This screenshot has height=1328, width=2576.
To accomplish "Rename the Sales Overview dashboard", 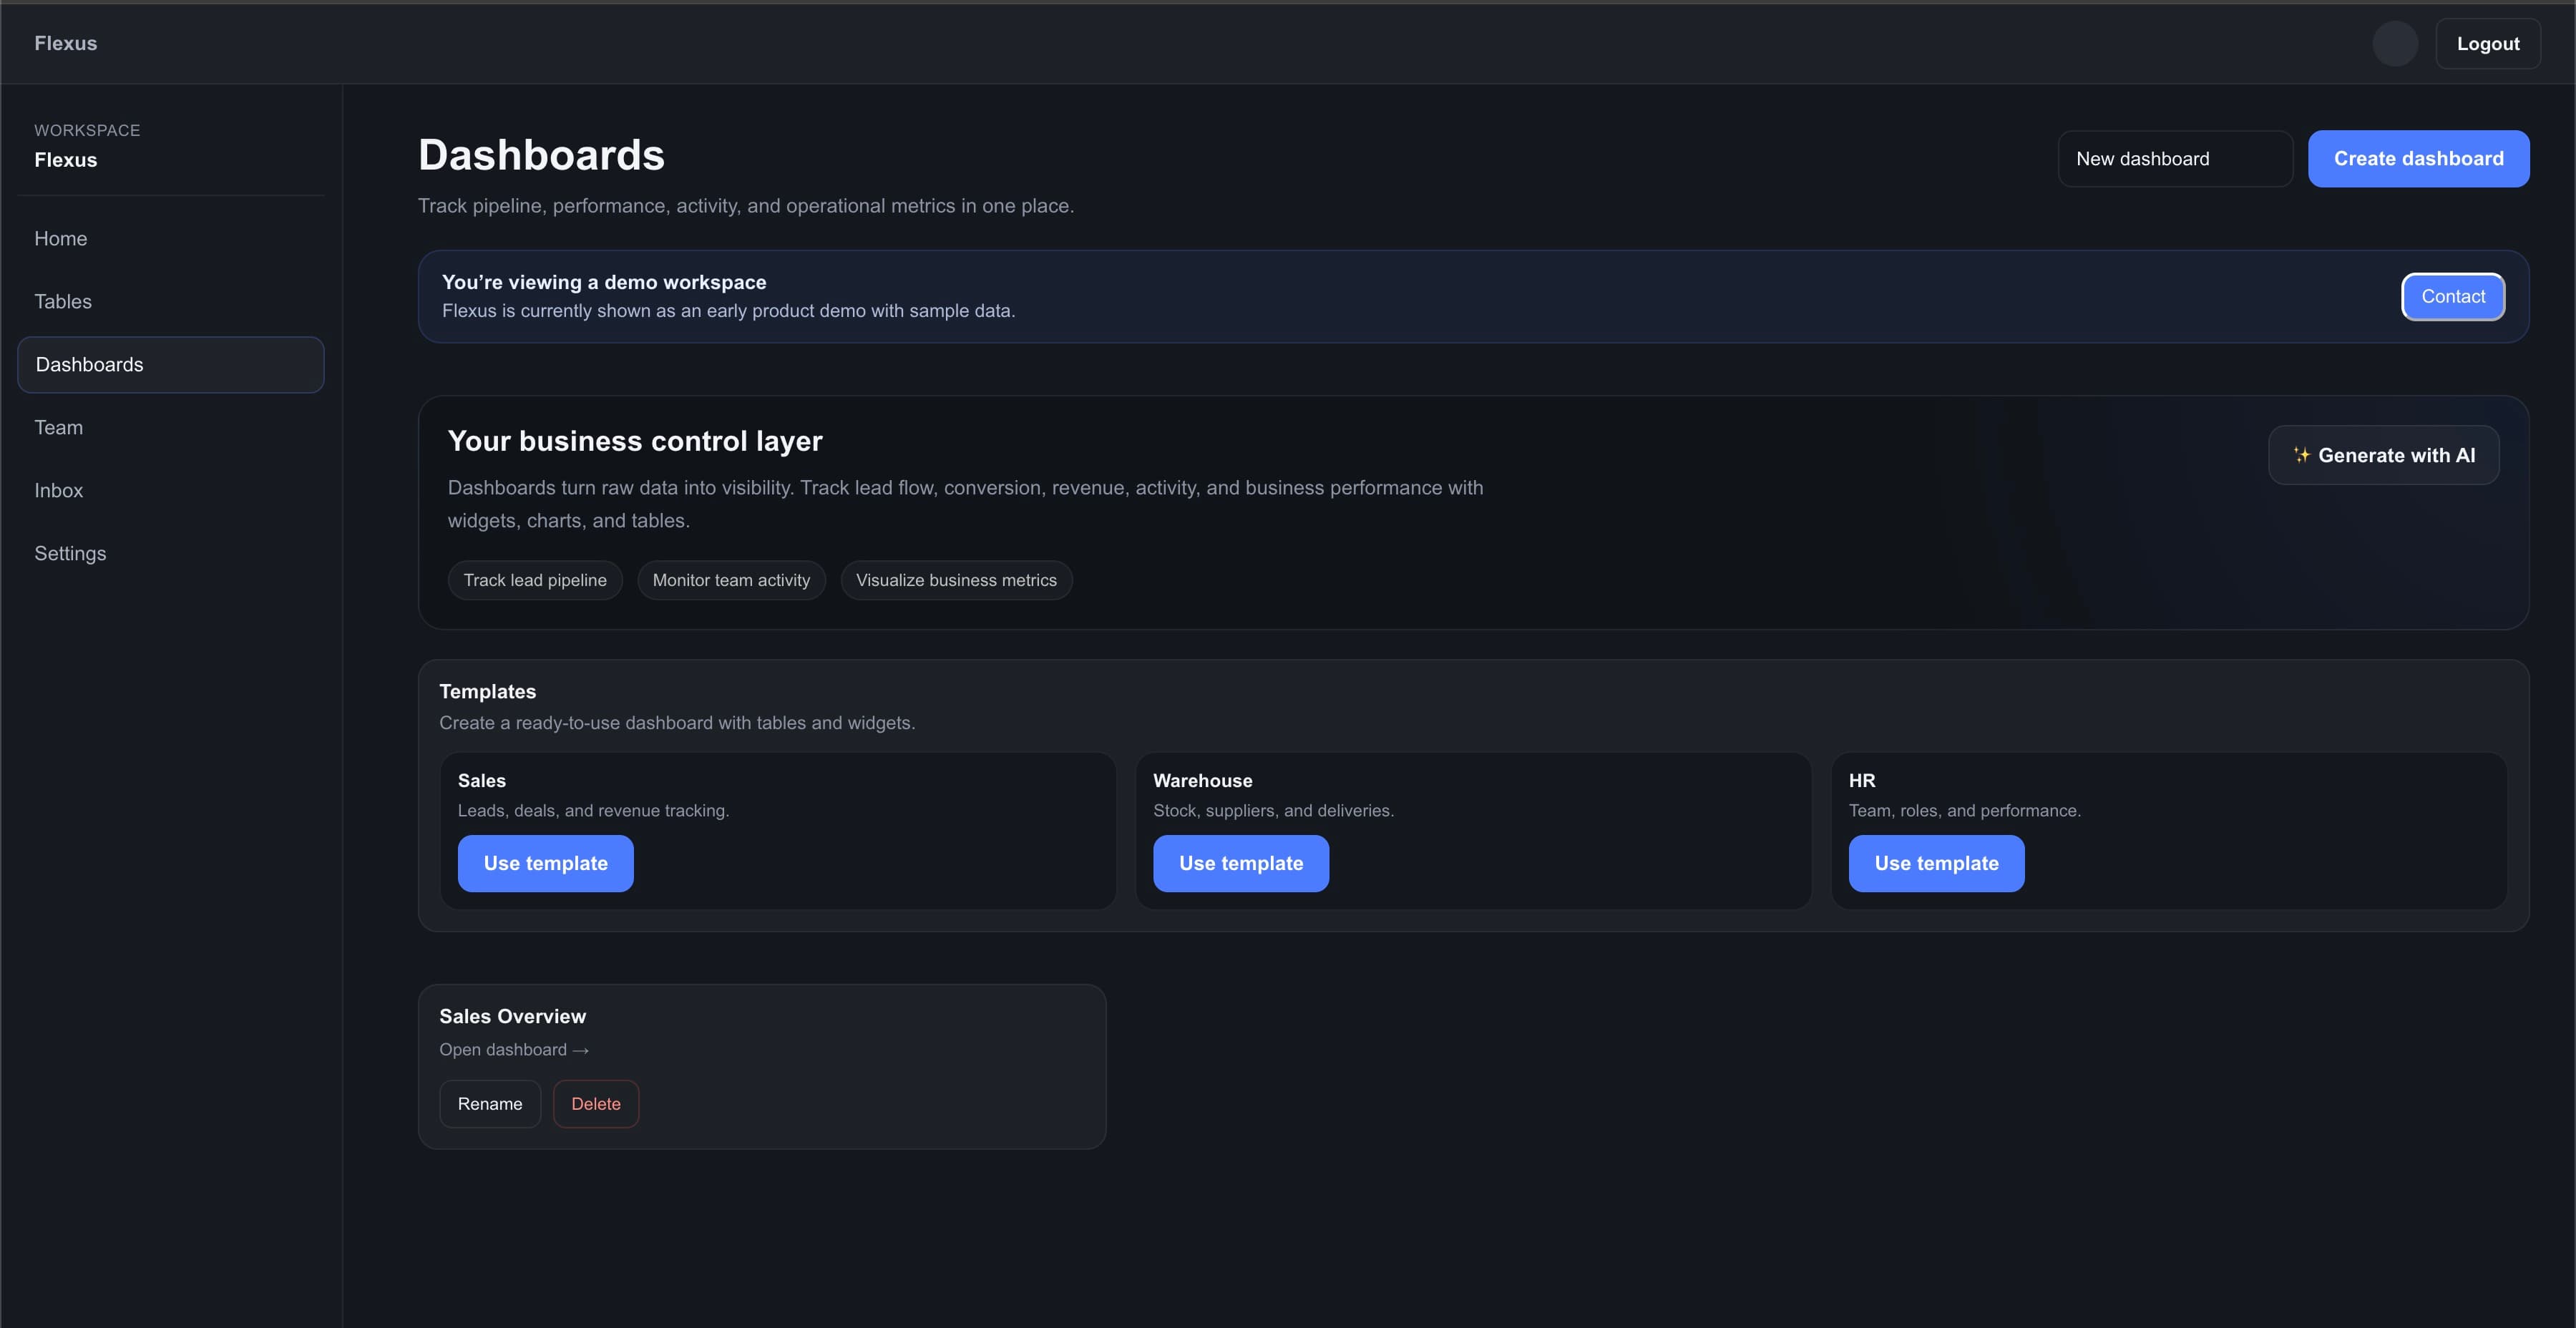I will pyautogui.click(x=490, y=1103).
